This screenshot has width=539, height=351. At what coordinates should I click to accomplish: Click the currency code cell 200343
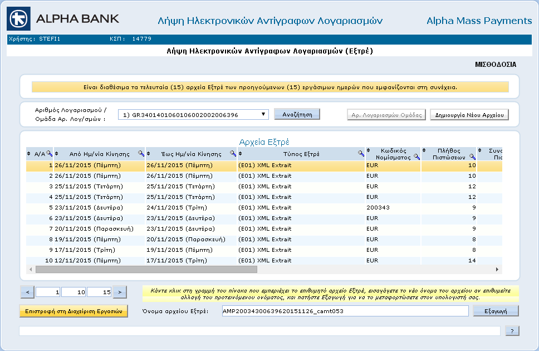point(393,208)
